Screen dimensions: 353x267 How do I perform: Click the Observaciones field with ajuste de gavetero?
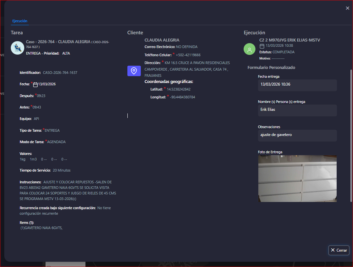click(x=297, y=135)
